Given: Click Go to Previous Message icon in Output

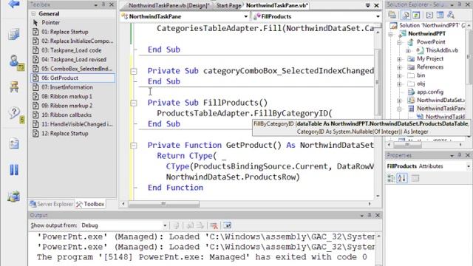Looking at the screenshot, I should pyautogui.click(x=190, y=225).
